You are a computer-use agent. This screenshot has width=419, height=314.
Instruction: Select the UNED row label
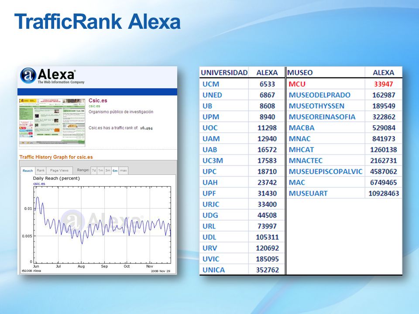[212, 95]
